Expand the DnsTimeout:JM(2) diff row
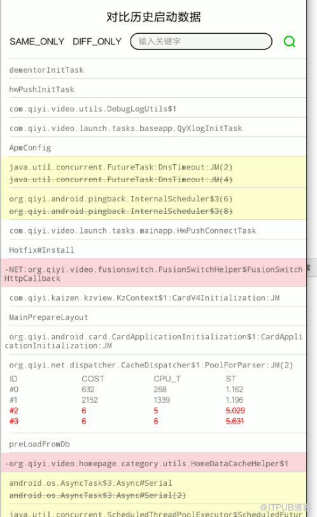317x517 pixels. click(x=153, y=173)
